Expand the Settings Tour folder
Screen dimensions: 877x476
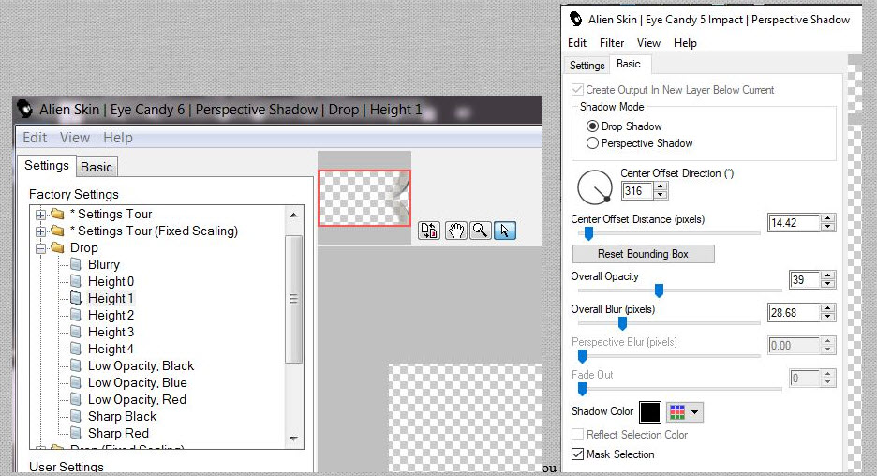pyautogui.click(x=41, y=215)
